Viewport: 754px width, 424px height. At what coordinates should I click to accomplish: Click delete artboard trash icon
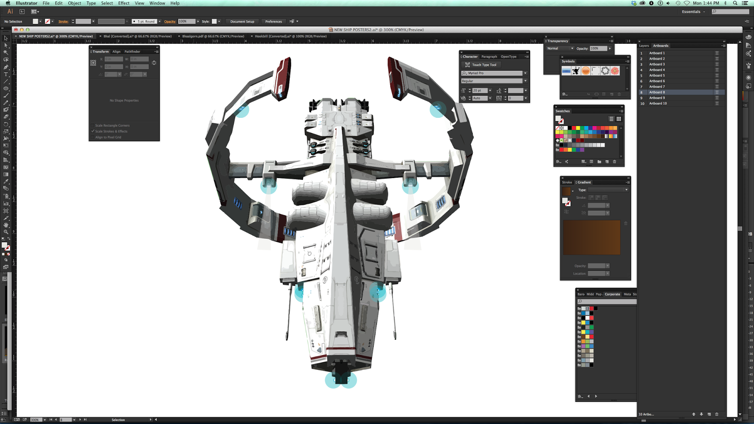coord(717,414)
